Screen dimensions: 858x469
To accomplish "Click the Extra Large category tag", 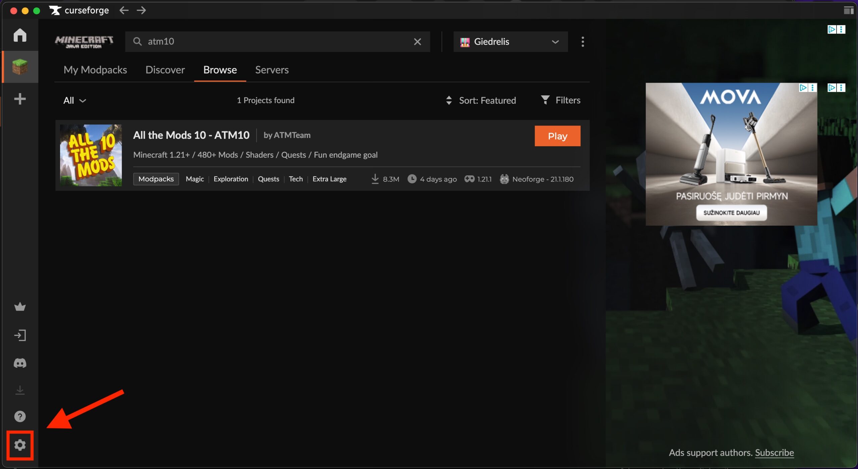I will (329, 179).
